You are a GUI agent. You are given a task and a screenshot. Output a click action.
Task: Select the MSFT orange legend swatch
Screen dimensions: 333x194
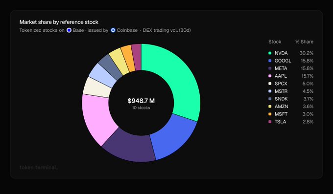pos(270,114)
